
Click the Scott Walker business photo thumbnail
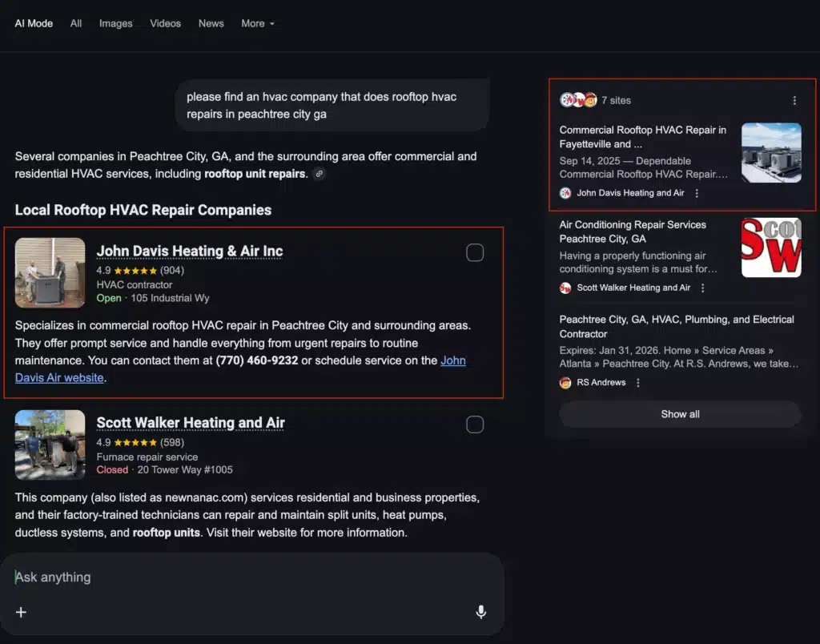(x=50, y=445)
